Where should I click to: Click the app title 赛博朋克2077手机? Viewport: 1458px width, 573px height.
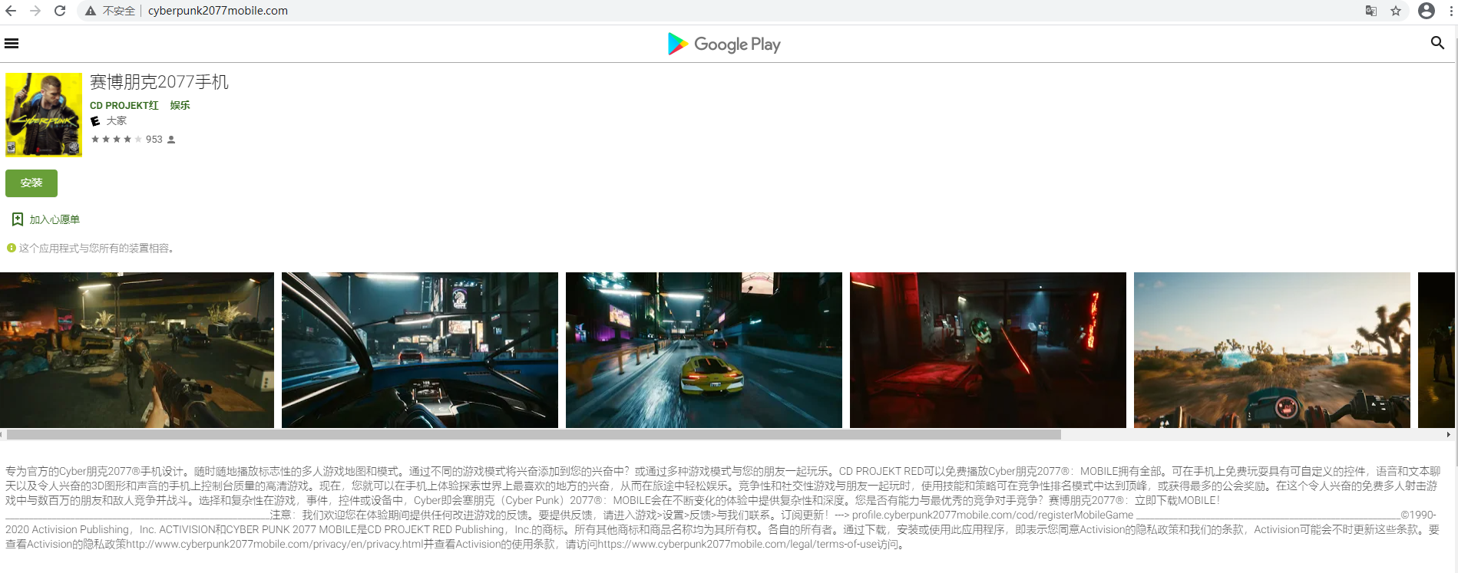tap(159, 82)
